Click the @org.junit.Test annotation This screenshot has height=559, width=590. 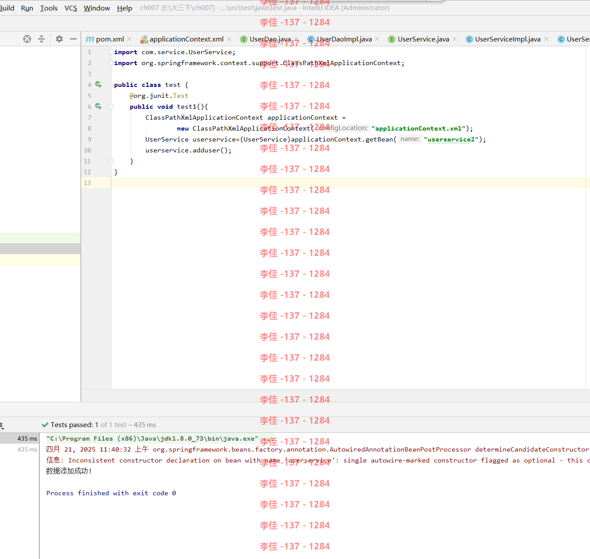tap(159, 96)
